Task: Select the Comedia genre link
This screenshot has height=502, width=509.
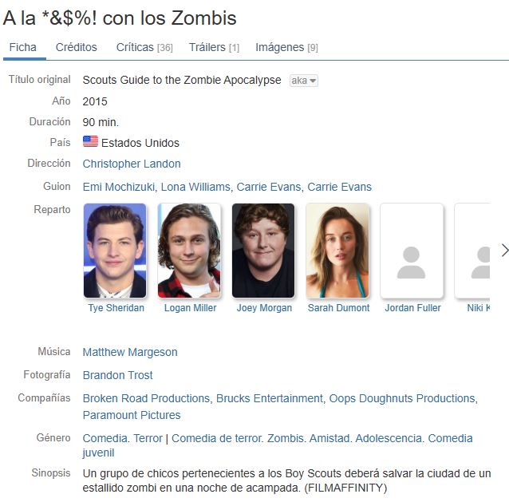Action: point(105,438)
